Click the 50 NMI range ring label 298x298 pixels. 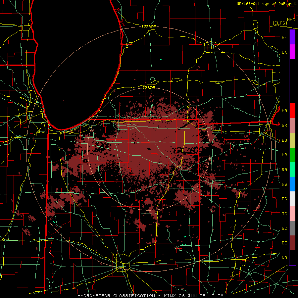pos(149,87)
